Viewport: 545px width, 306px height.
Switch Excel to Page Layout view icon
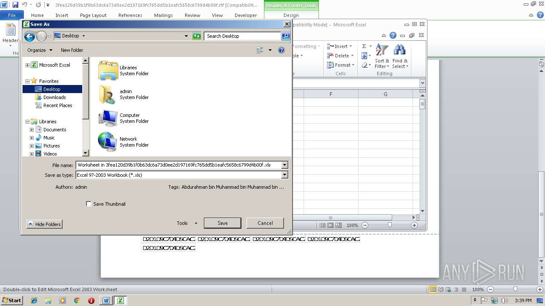tap(330, 225)
